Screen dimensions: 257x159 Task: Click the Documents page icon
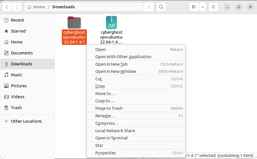(6, 53)
